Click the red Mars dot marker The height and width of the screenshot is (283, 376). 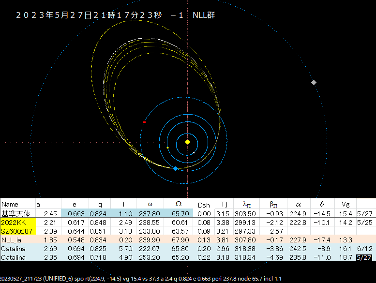[x=144, y=122]
